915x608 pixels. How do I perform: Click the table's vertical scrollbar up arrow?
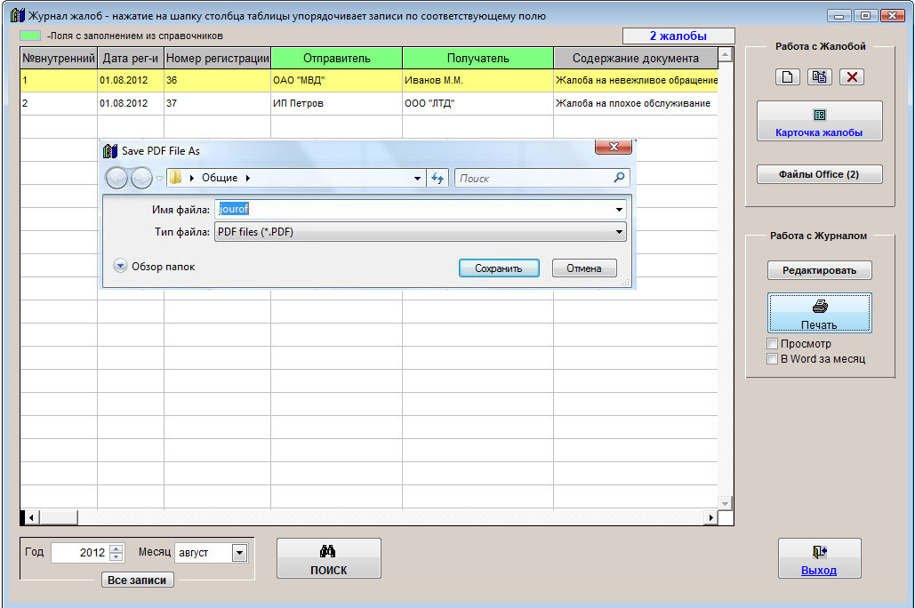coord(726,55)
